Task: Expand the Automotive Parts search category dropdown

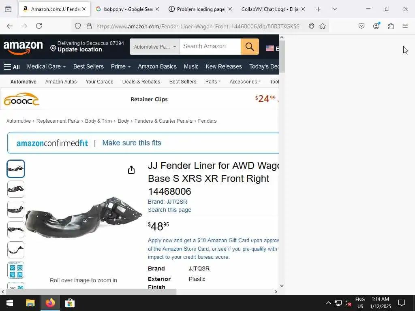Action: point(154,47)
